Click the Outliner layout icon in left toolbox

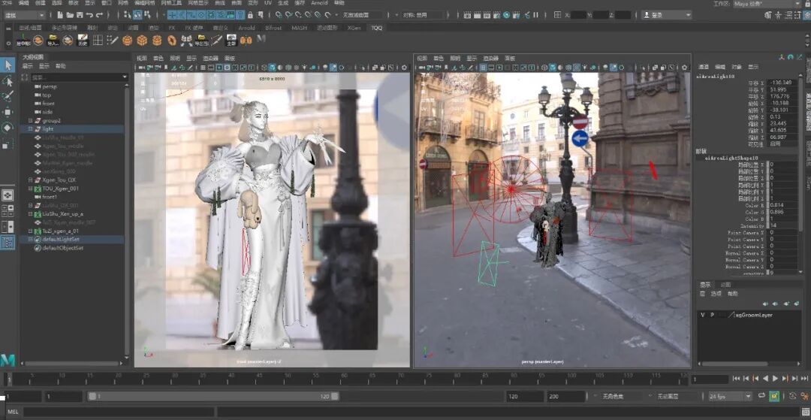8,242
